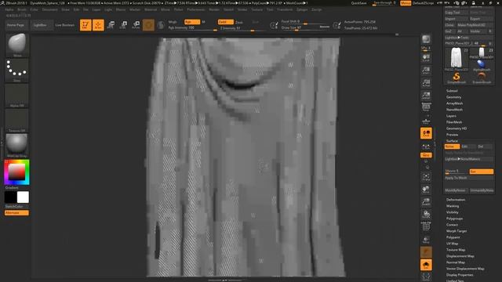Image resolution: width=502 pixels, height=282 pixels.
Task: Expand the Deformation sub-palette
Action: [456, 200]
